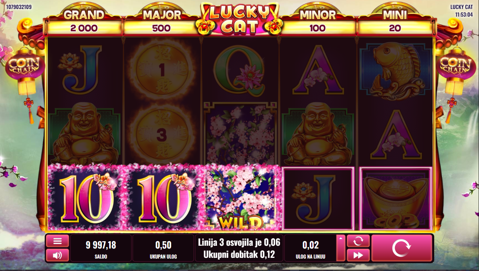The image size is (479, 271).
Task: Toggle fast-forward turbo spin
Action: pyautogui.click(x=358, y=255)
